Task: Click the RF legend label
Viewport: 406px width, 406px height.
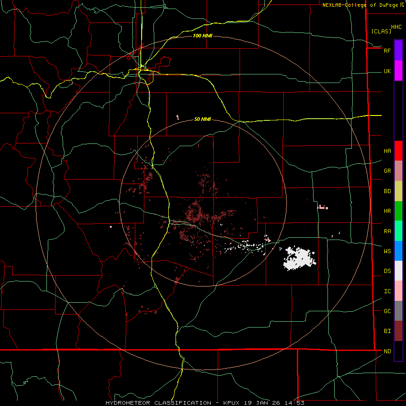Action: tap(387, 51)
